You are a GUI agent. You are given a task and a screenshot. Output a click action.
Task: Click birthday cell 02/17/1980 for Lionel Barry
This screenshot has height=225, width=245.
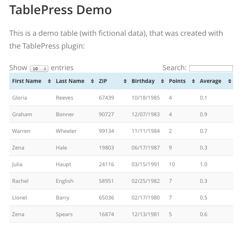coord(146,198)
